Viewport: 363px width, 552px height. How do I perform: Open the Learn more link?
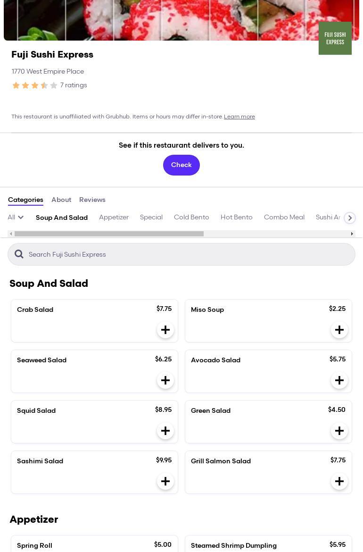click(239, 117)
